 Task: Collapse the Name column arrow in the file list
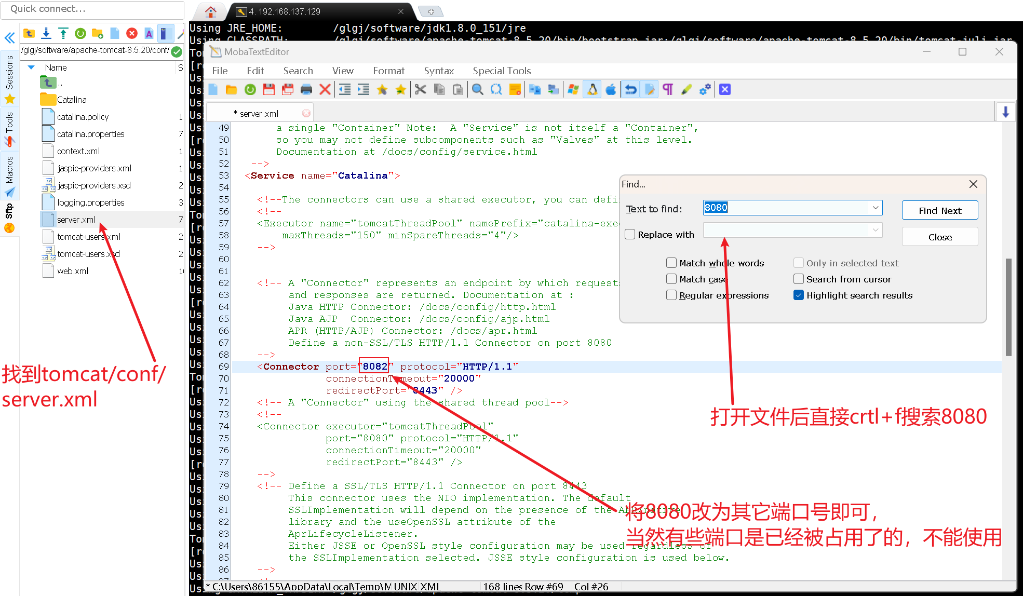(31, 67)
